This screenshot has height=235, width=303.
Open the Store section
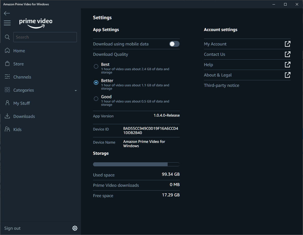(x=19, y=64)
